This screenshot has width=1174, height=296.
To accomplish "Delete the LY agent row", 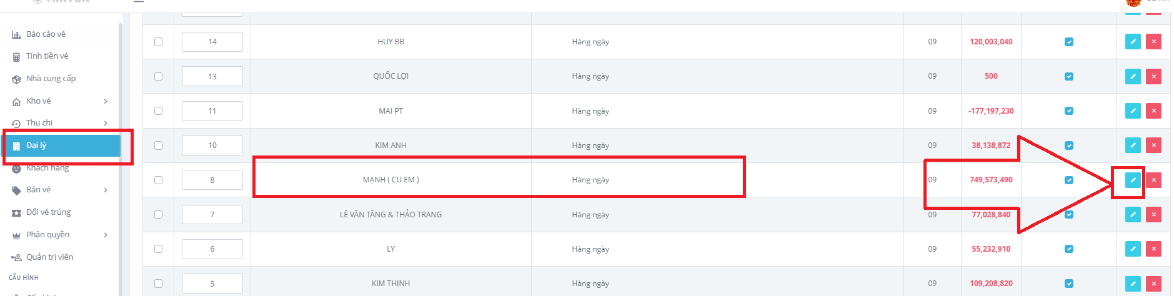I will click(x=1153, y=249).
